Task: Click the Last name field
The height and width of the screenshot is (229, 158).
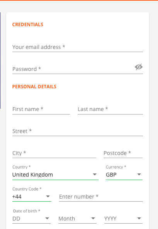Action: click(110, 109)
